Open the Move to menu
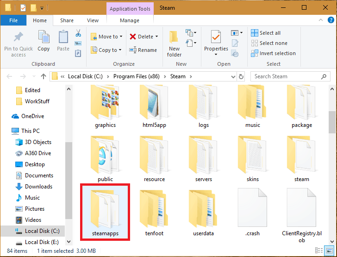This screenshot has width=337, height=257. (x=106, y=37)
